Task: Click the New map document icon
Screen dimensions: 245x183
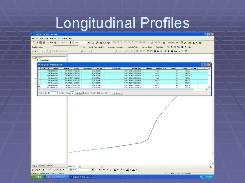Action: pyautogui.click(x=33, y=42)
